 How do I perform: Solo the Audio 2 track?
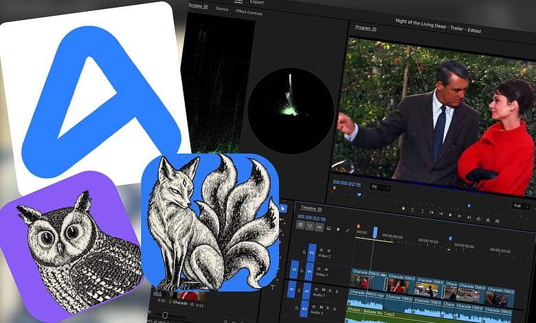pyautogui.click(x=328, y=308)
